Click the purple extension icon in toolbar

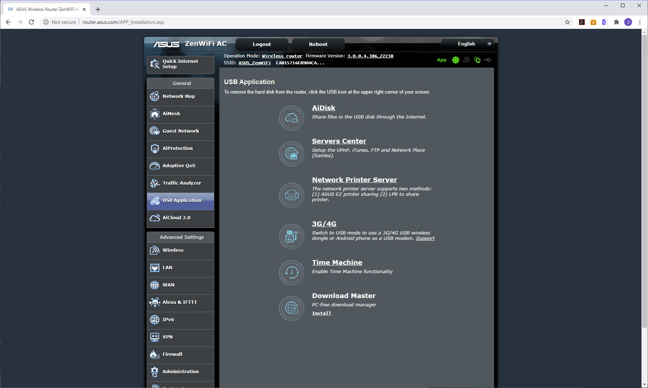pyautogui.click(x=605, y=22)
